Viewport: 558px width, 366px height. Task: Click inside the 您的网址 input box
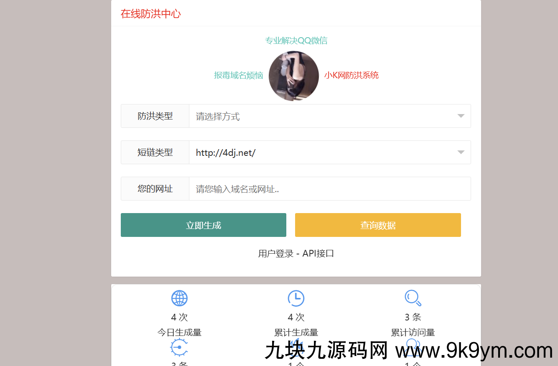[330, 188]
